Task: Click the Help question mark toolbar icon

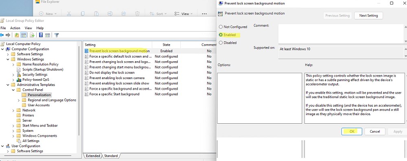Action: point(41,35)
